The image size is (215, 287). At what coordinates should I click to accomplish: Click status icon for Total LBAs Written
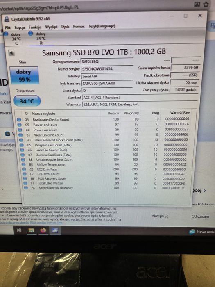pyautogui.click(x=25, y=183)
